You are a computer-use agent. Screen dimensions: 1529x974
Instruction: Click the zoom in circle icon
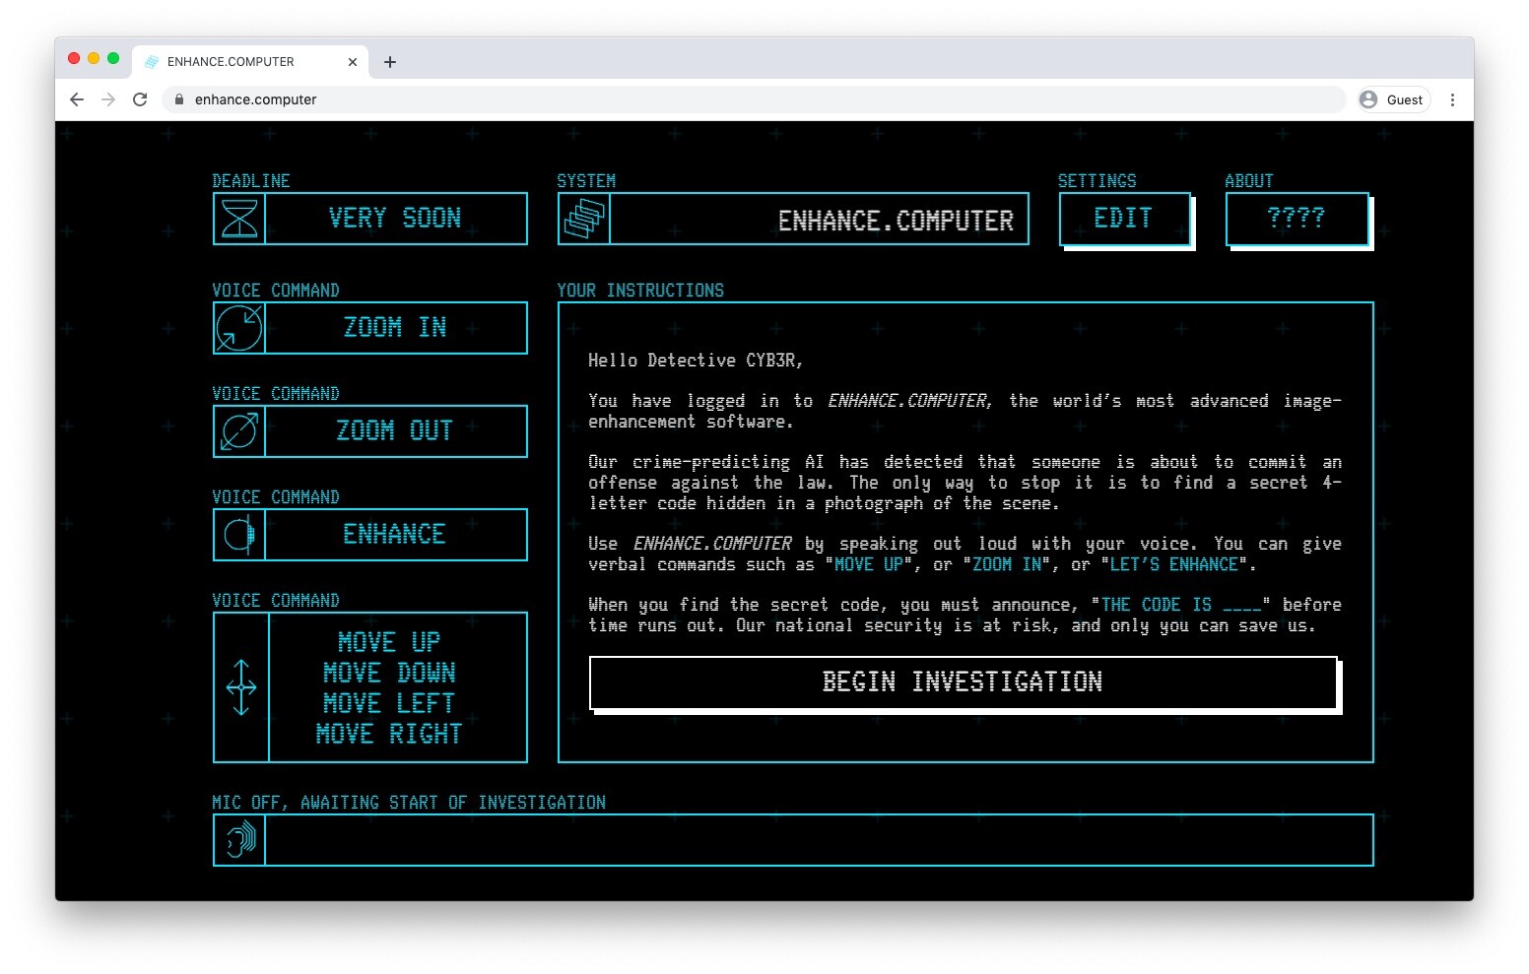[x=239, y=328]
